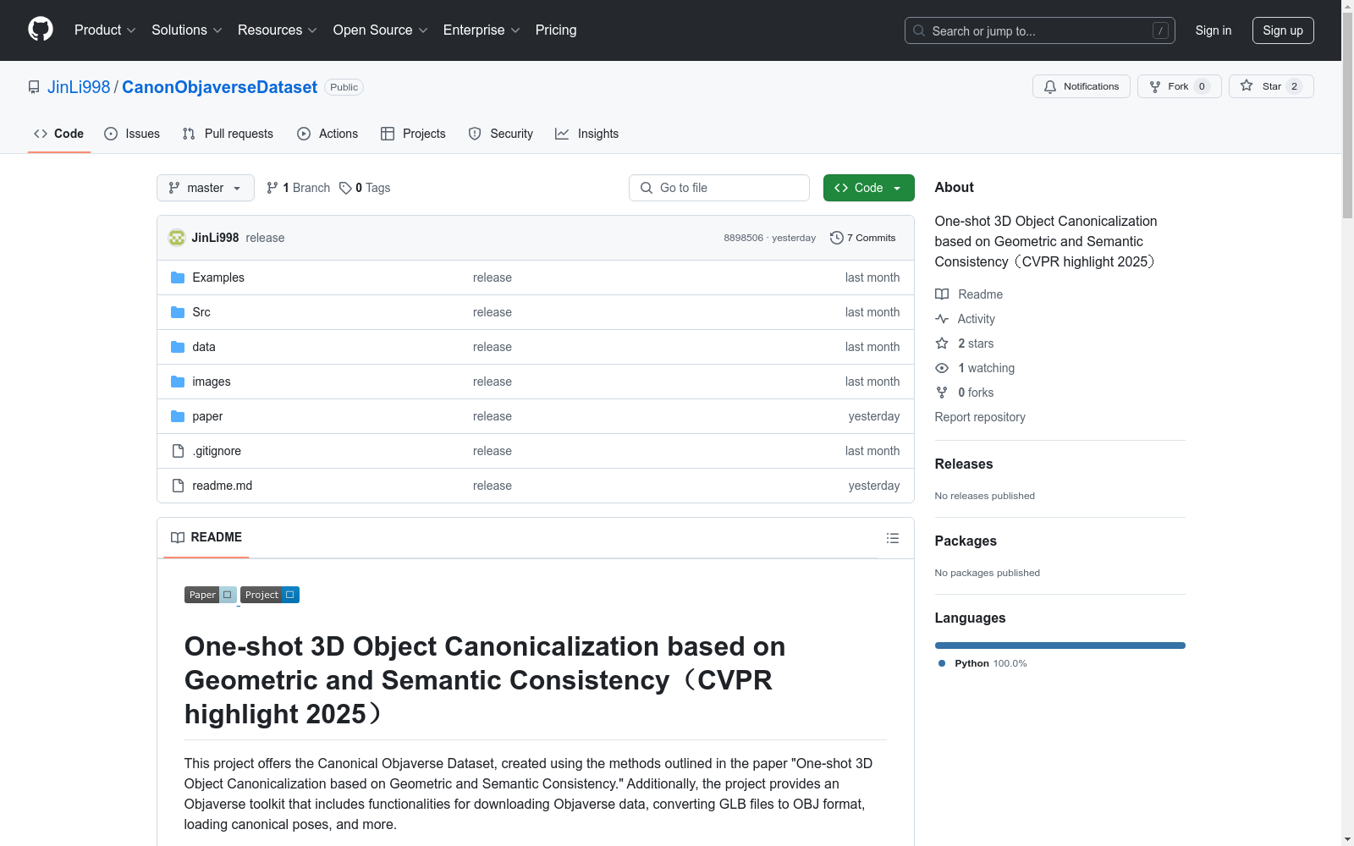This screenshot has height=846, width=1354.
Task: Open the Packages section heading link
Action: [966, 541]
